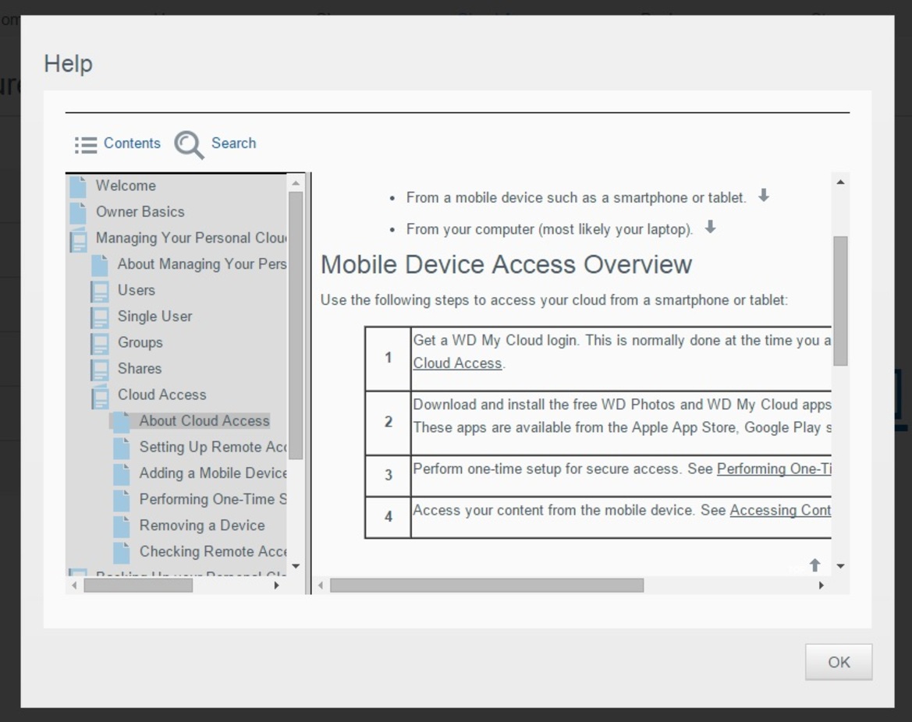Screen dimensions: 912x722
Task: Click OK to close Help dialog
Action: (x=839, y=662)
